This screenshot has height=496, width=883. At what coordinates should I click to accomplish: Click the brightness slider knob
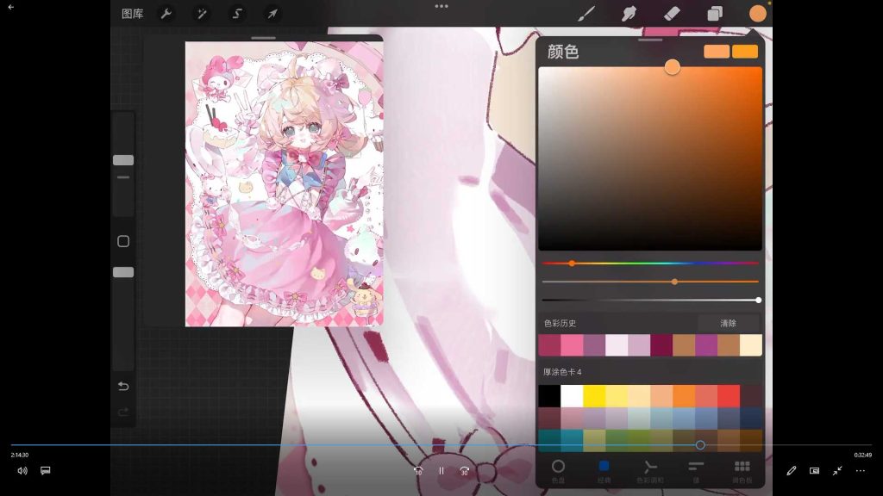pyautogui.click(x=759, y=301)
